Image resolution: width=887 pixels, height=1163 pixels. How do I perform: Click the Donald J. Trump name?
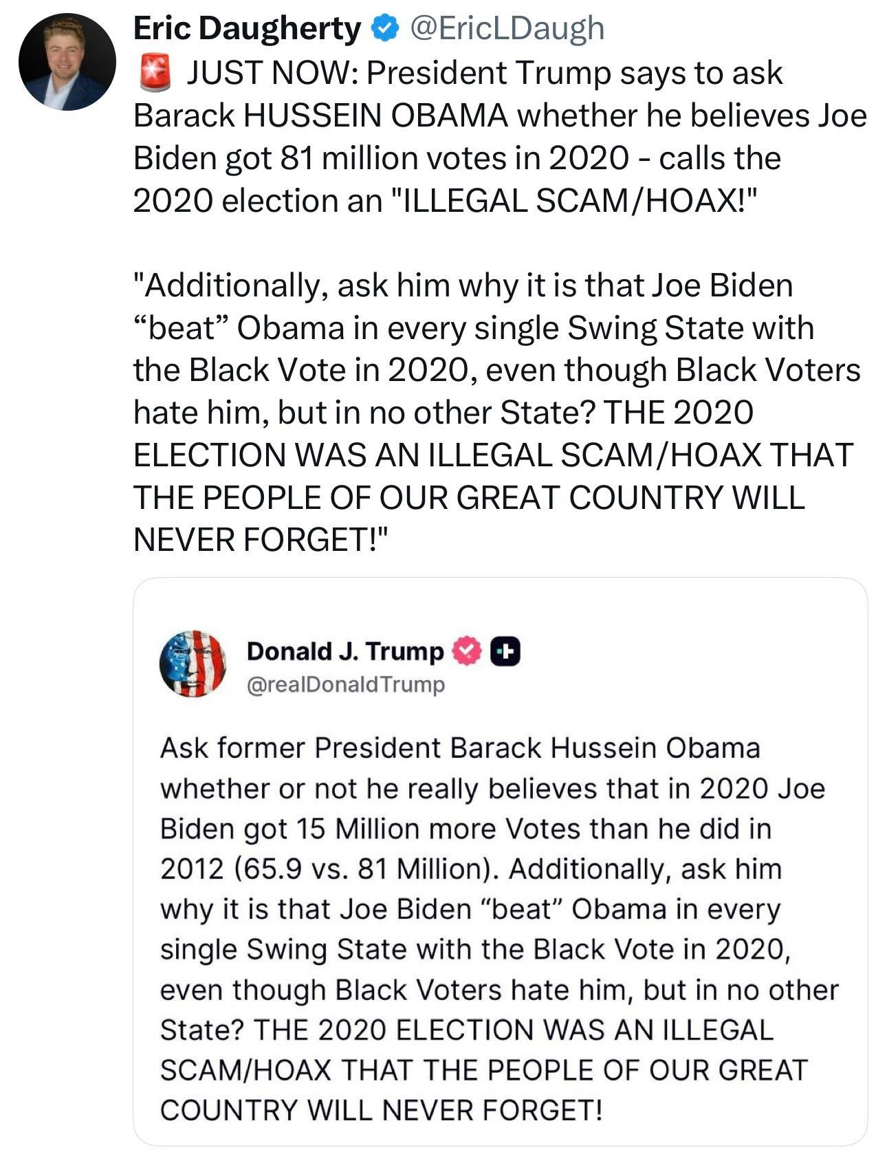pyautogui.click(x=345, y=651)
